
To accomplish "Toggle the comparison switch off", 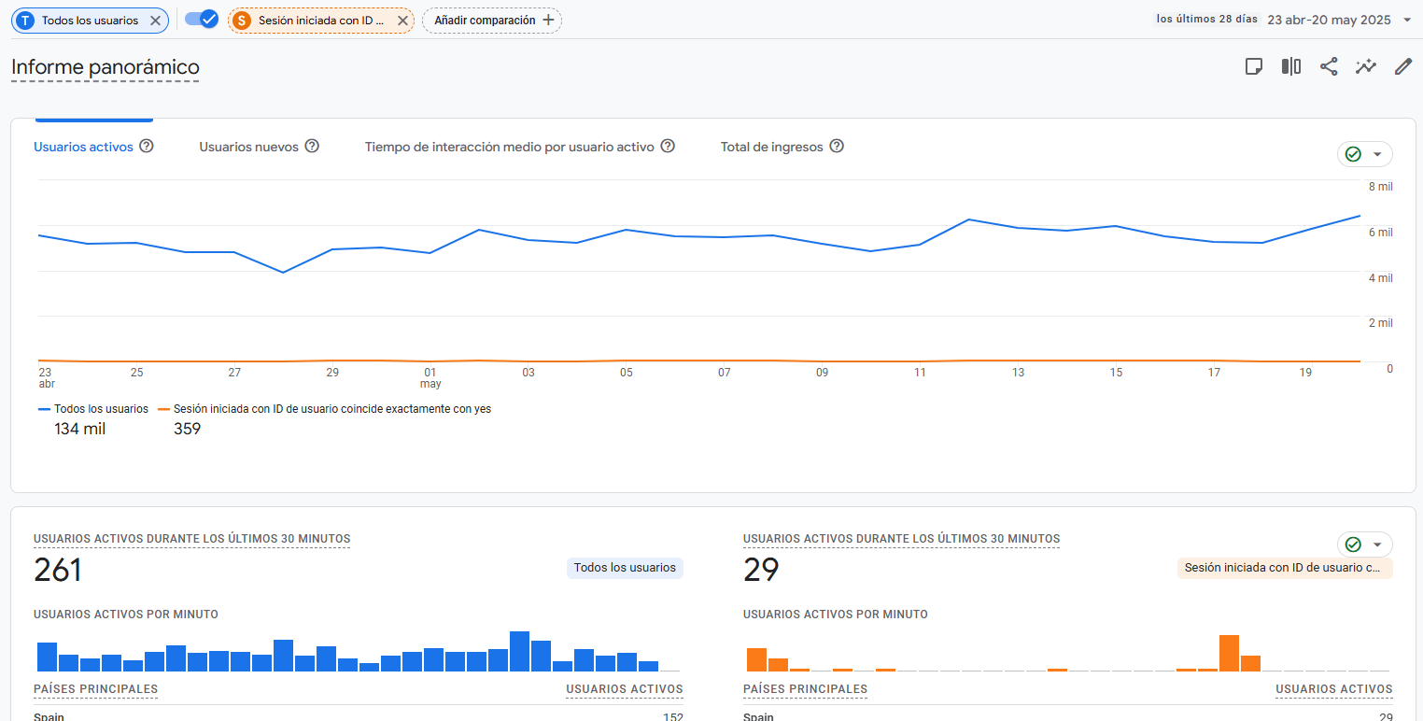I will click(201, 20).
